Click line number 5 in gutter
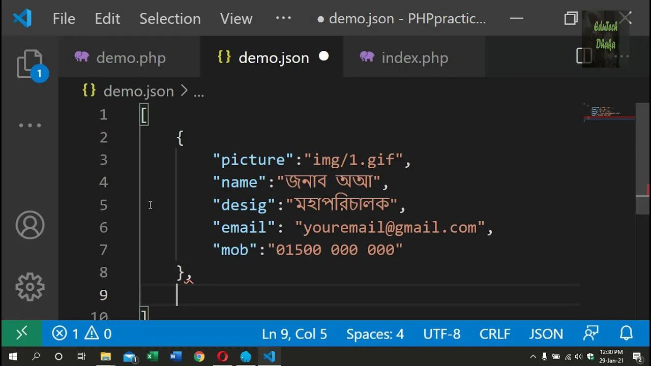 click(104, 205)
